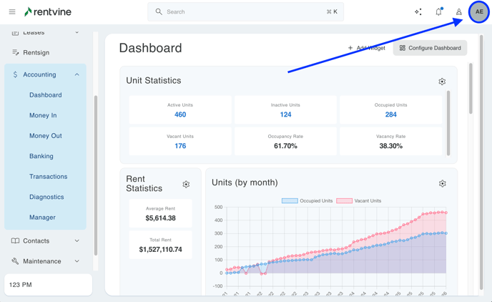Open the hamburger menu icon

pos(12,11)
